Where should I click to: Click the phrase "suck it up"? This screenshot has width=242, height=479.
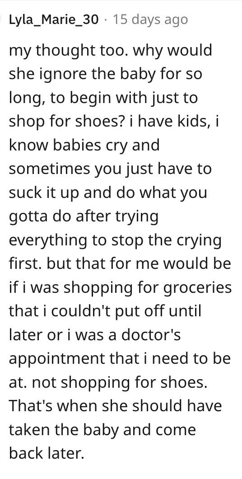(47, 193)
